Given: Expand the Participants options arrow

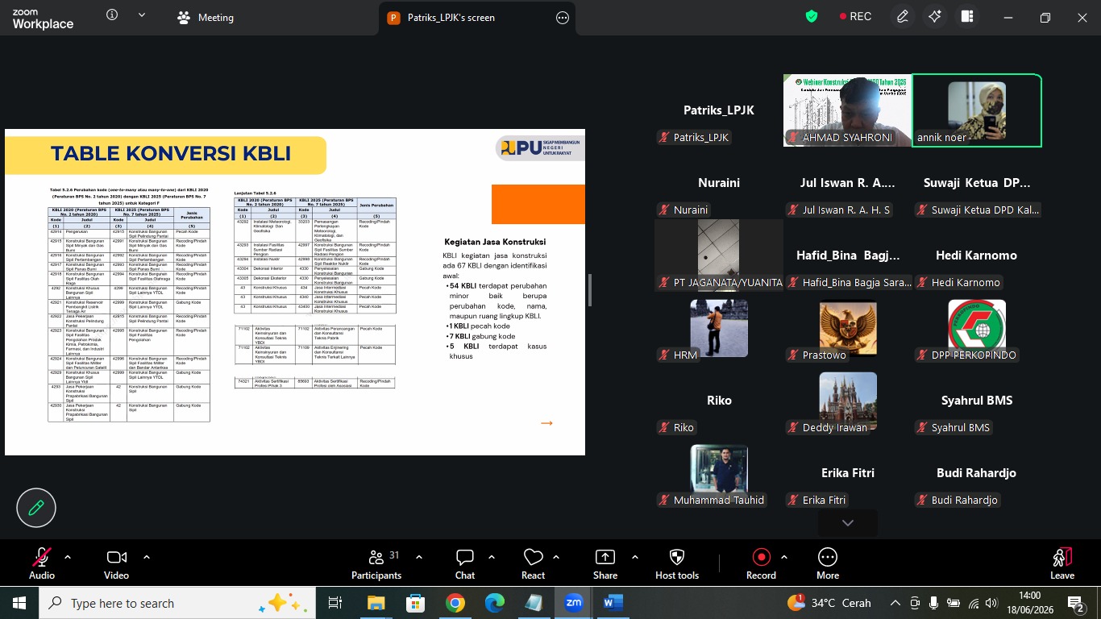Looking at the screenshot, I should 419,557.
